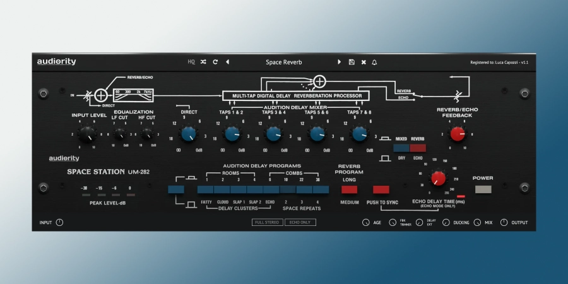Click the Taps 5 & 6 knob
Viewport: 568px width, 284px height.
tap(317, 134)
